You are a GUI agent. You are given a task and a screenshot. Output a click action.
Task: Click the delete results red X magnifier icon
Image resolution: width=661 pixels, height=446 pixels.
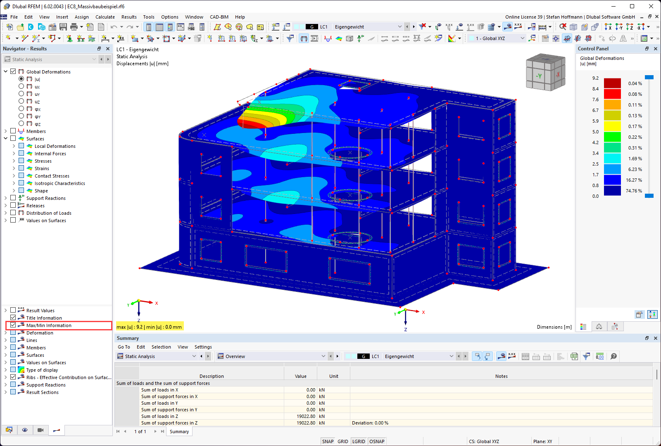tap(563, 27)
